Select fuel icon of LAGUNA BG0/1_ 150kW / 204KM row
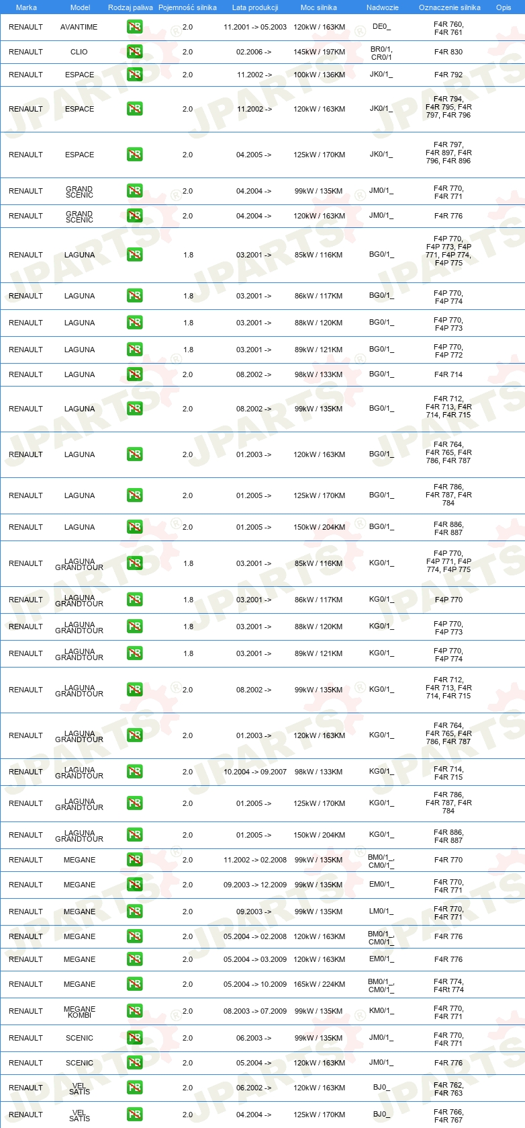Image resolution: width=525 pixels, height=1128 pixels. pyautogui.click(x=134, y=527)
